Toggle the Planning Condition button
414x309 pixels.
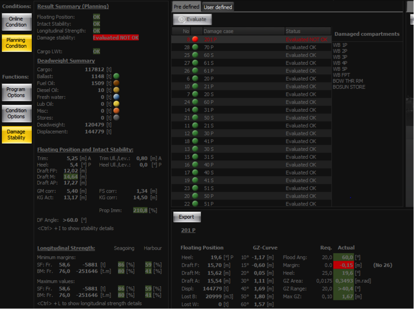pyautogui.click(x=16, y=43)
